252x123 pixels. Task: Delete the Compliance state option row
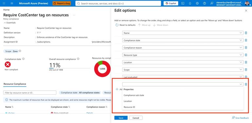click(246, 40)
